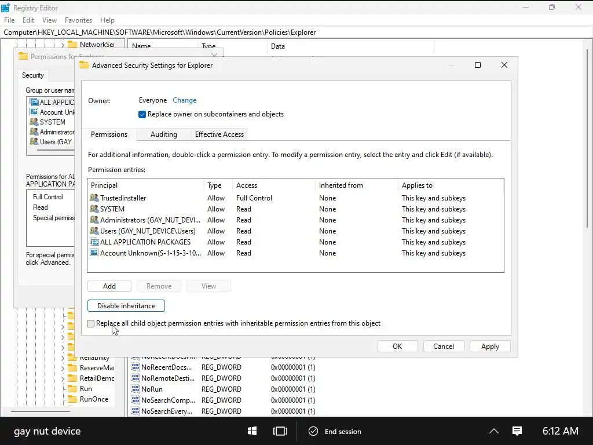Click the Apply button

[x=490, y=346]
